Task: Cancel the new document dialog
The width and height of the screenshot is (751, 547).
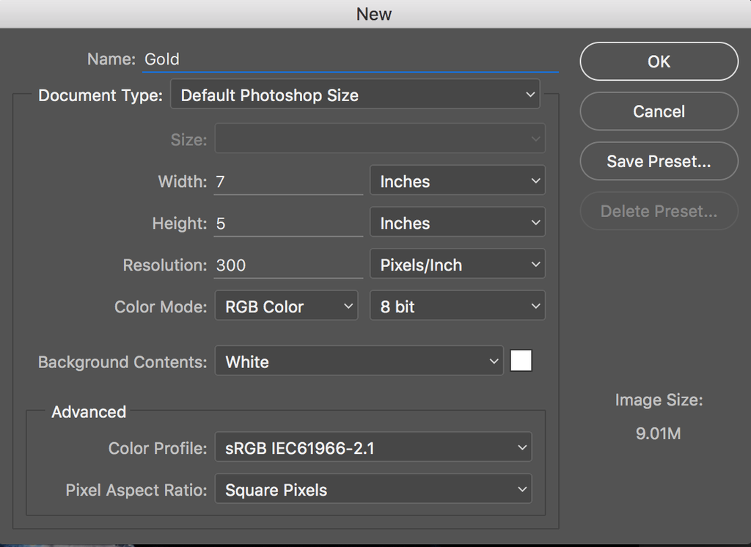Action: tap(658, 111)
